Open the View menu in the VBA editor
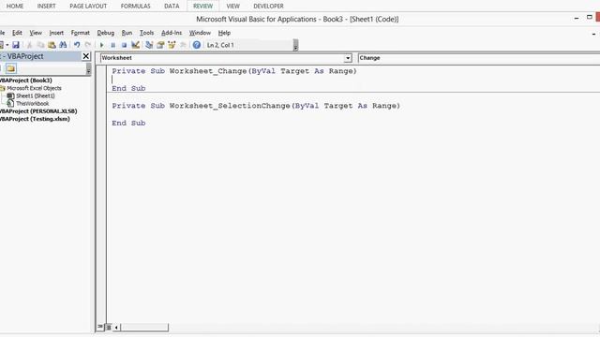This screenshot has height=337, width=600. (36, 33)
